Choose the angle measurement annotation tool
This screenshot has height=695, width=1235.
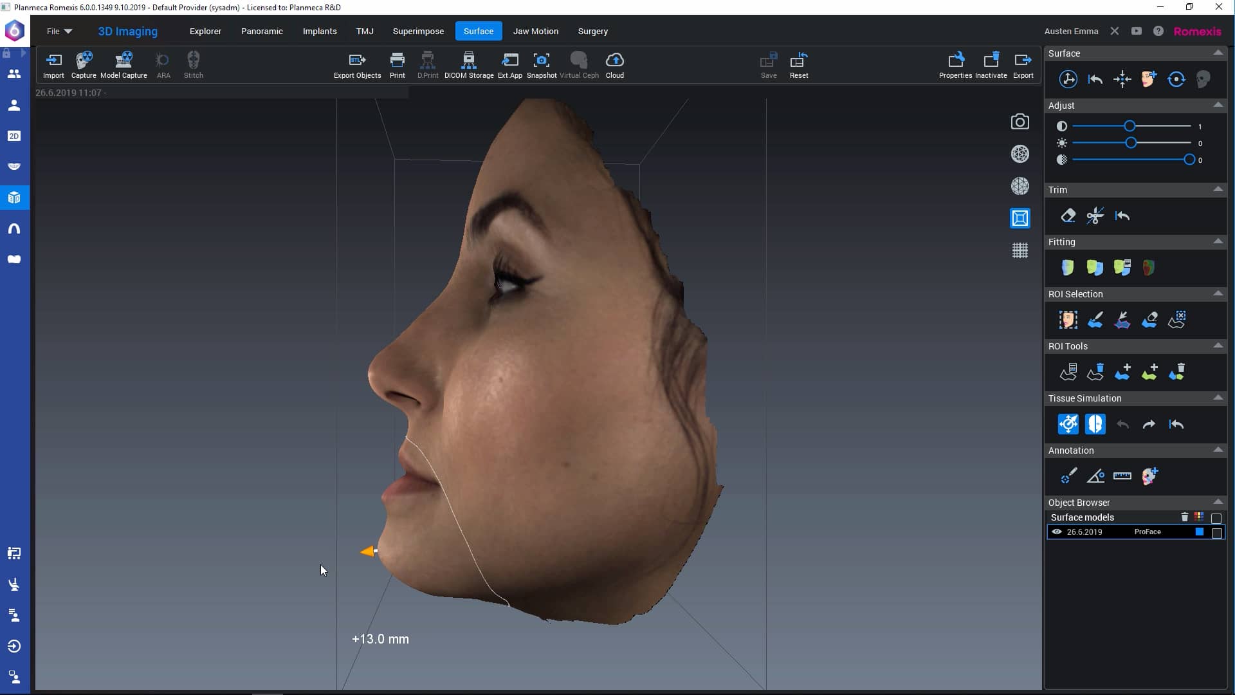[1096, 476]
